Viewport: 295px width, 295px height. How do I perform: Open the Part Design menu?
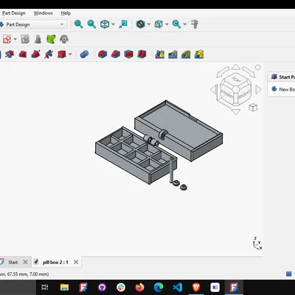point(13,13)
